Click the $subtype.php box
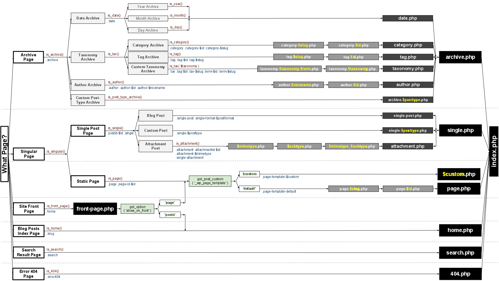The height and width of the screenshot is (281, 499). click(299, 146)
